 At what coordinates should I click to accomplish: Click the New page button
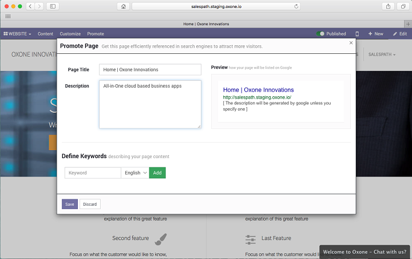[376, 34]
